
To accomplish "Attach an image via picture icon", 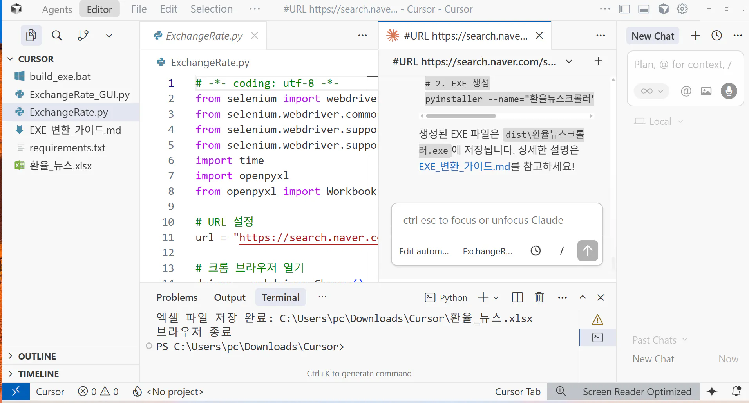I will (x=706, y=91).
